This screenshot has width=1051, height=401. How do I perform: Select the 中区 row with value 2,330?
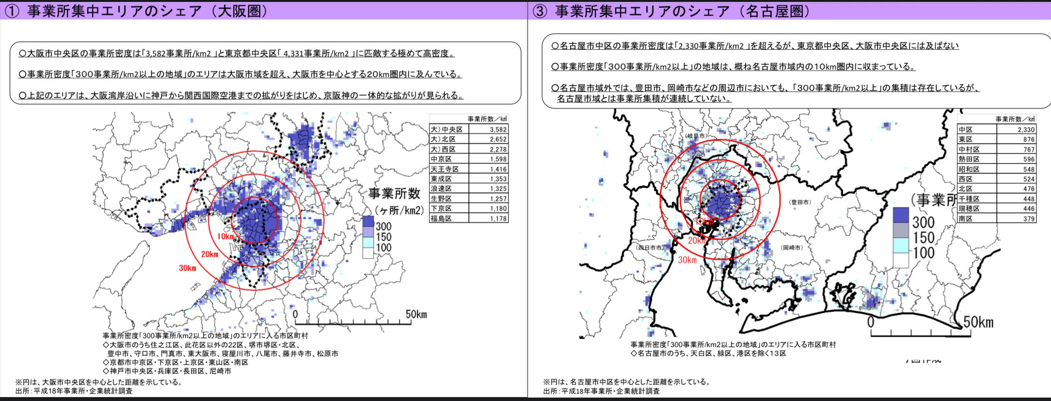(x=996, y=129)
